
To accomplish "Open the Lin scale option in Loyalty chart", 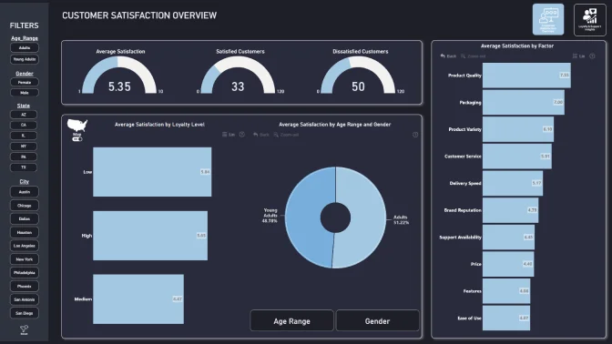I will [229, 135].
